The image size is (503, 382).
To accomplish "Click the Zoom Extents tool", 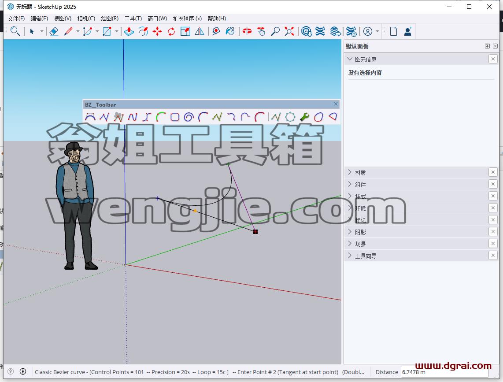I will [x=289, y=31].
